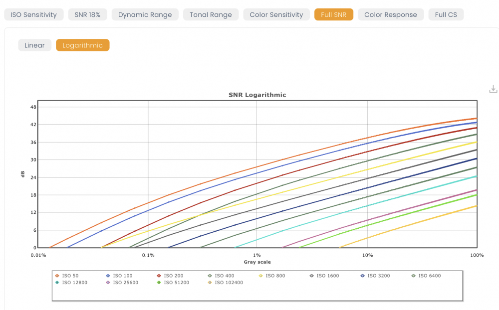Toggle ISO 50 series in legend

coord(66,276)
